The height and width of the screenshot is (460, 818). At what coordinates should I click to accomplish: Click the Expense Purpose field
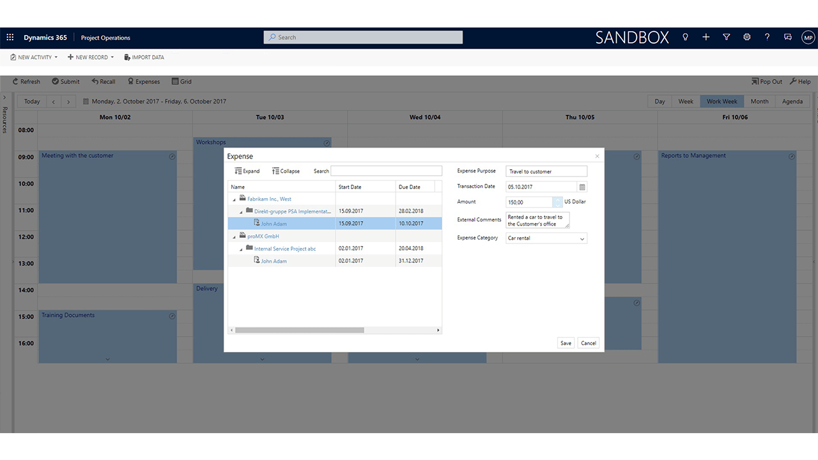click(x=546, y=171)
